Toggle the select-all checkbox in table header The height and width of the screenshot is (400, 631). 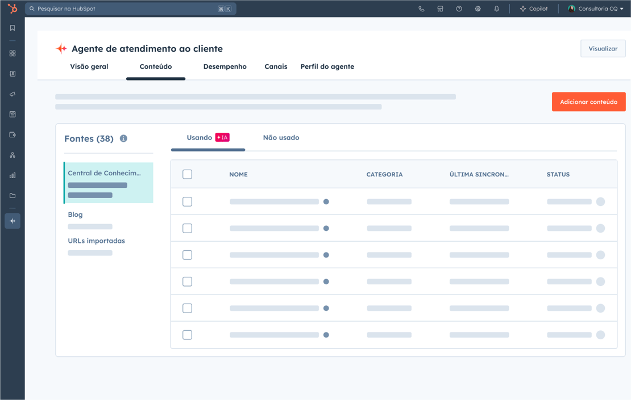[x=187, y=174]
